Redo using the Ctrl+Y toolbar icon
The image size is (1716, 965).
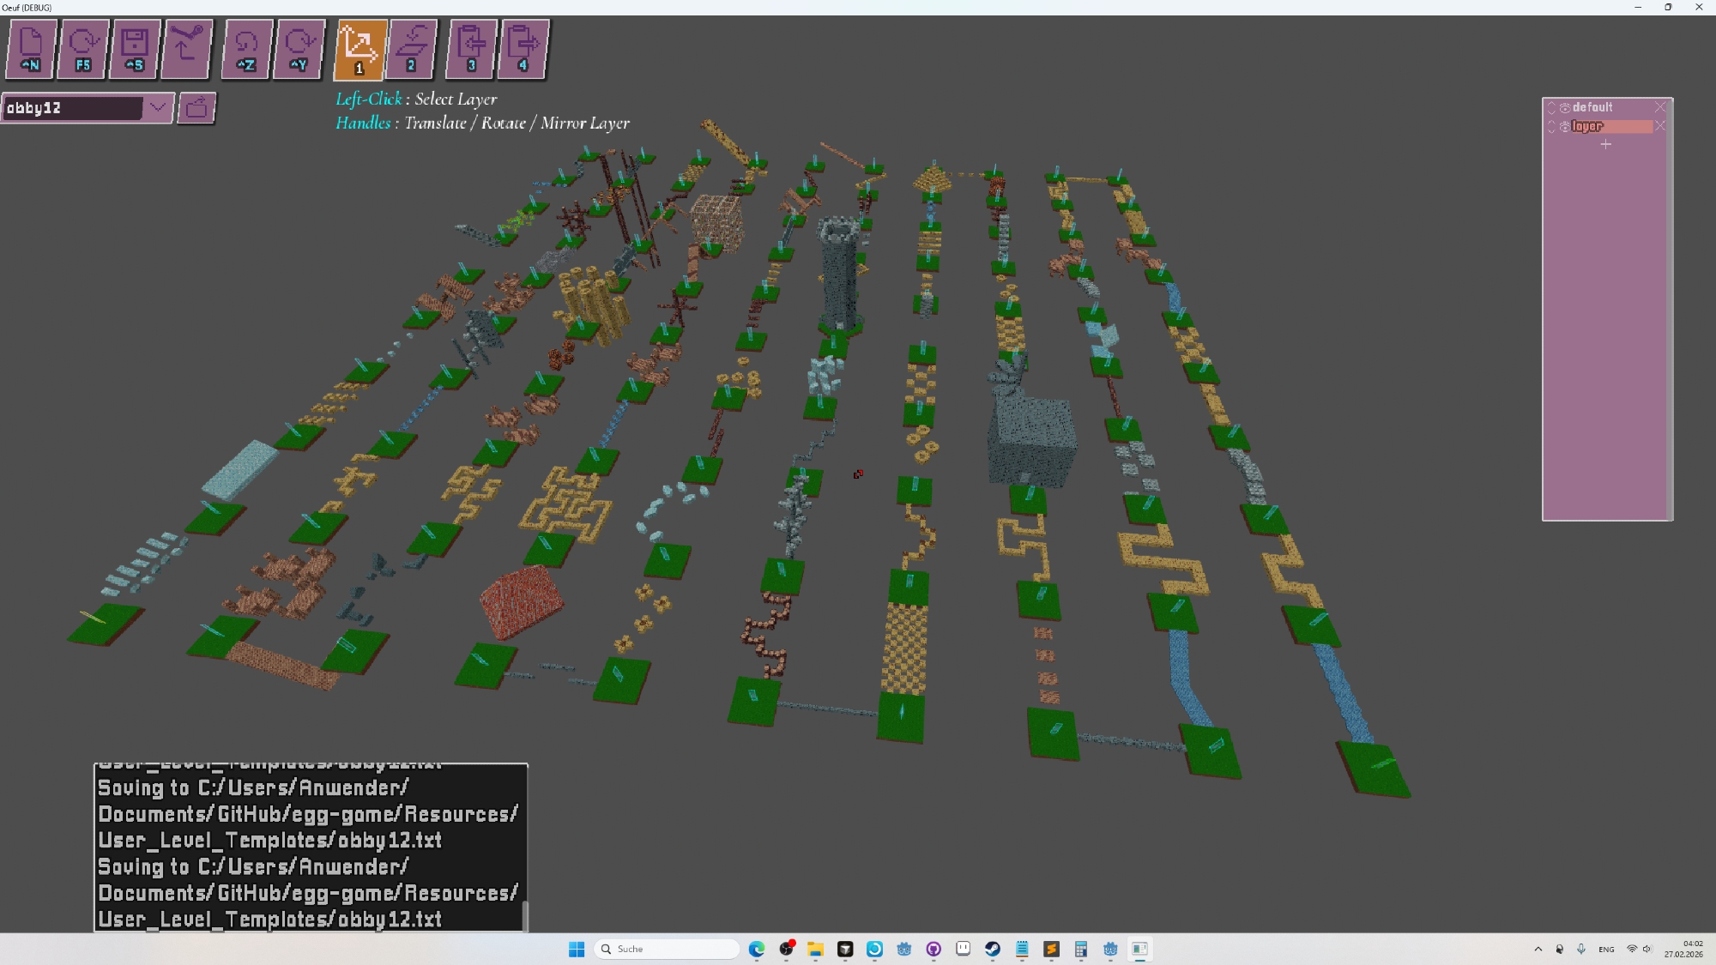[x=299, y=49]
